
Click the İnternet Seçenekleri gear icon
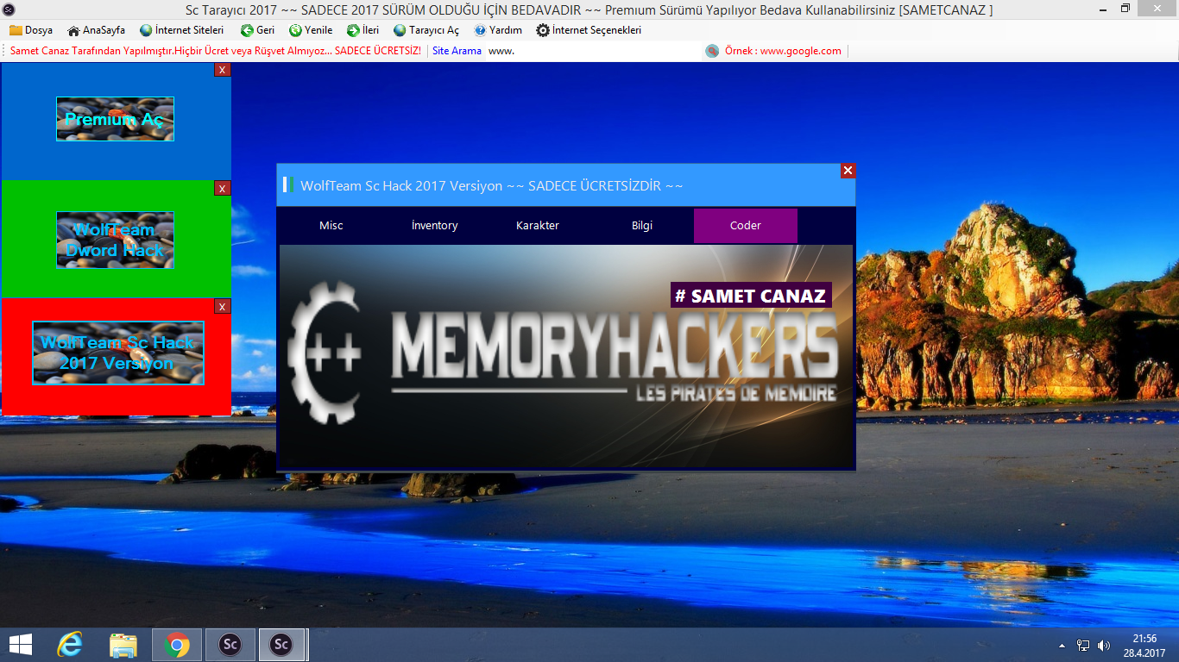click(543, 30)
